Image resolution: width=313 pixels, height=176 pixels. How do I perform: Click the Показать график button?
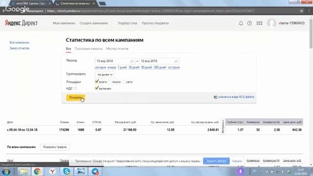[x=55, y=147]
